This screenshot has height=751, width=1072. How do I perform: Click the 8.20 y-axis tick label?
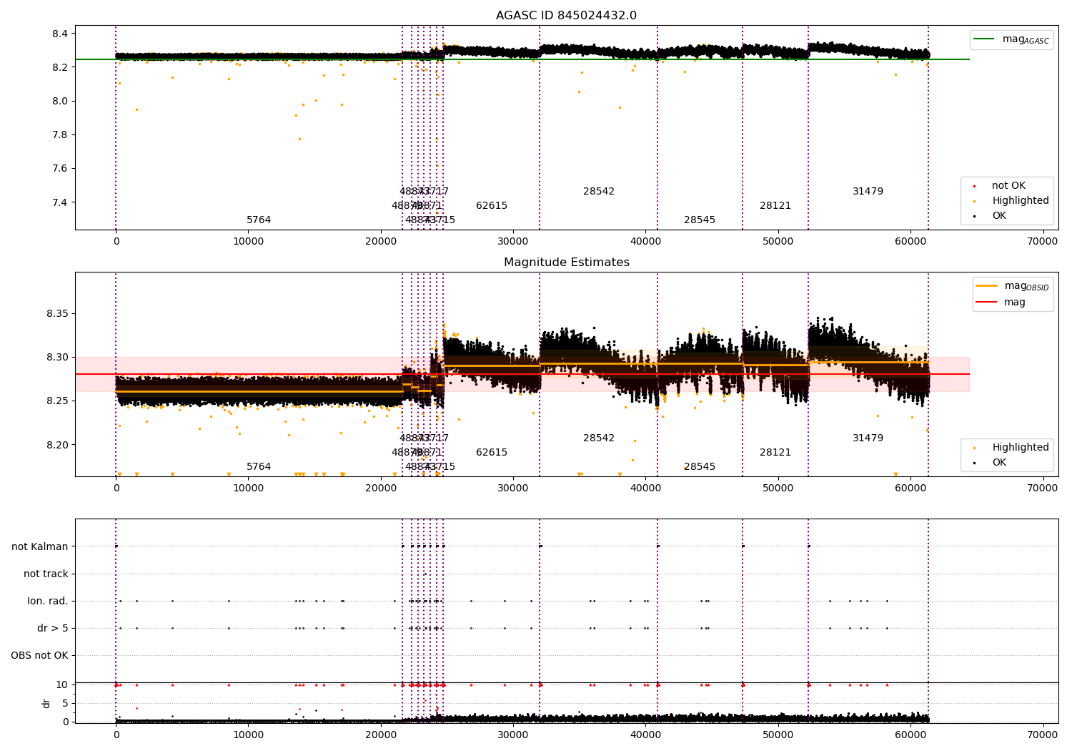[x=57, y=445]
